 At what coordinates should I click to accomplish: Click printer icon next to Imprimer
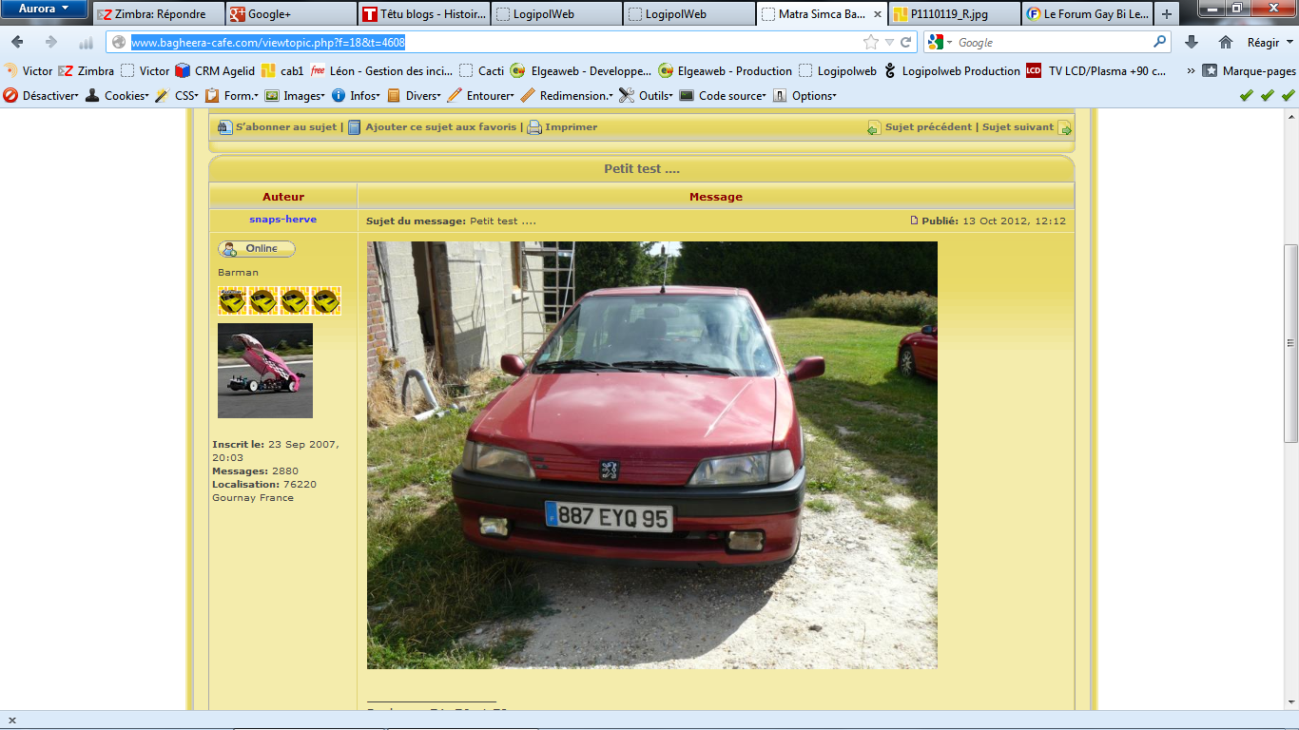[x=534, y=127]
